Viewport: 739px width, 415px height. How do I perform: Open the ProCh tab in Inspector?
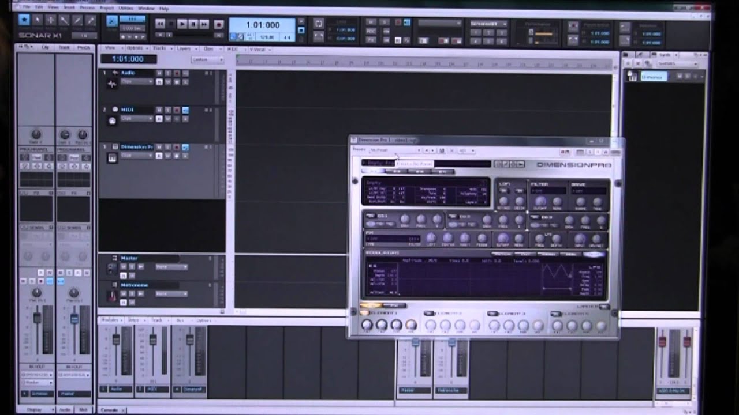tap(83, 48)
